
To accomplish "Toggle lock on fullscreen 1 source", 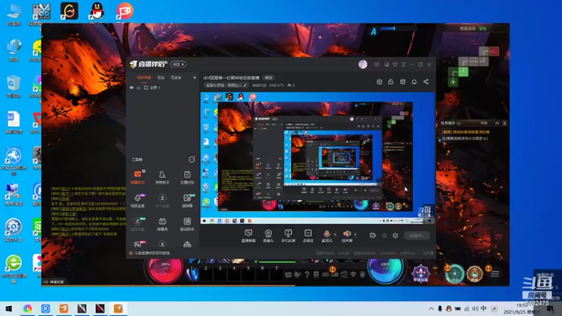I will pos(138,87).
